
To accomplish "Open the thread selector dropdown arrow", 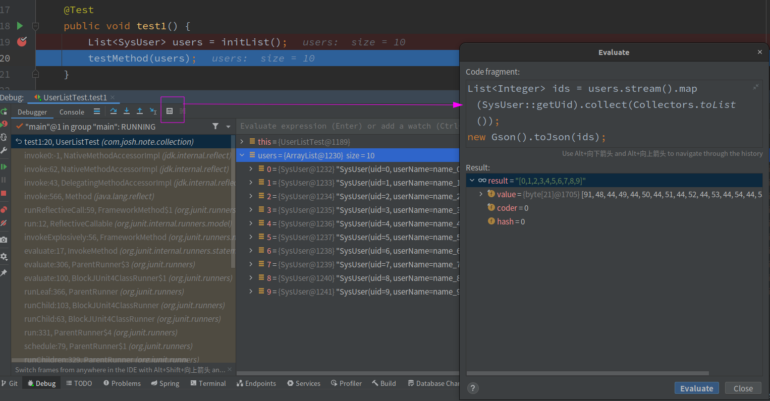I will pyautogui.click(x=228, y=127).
